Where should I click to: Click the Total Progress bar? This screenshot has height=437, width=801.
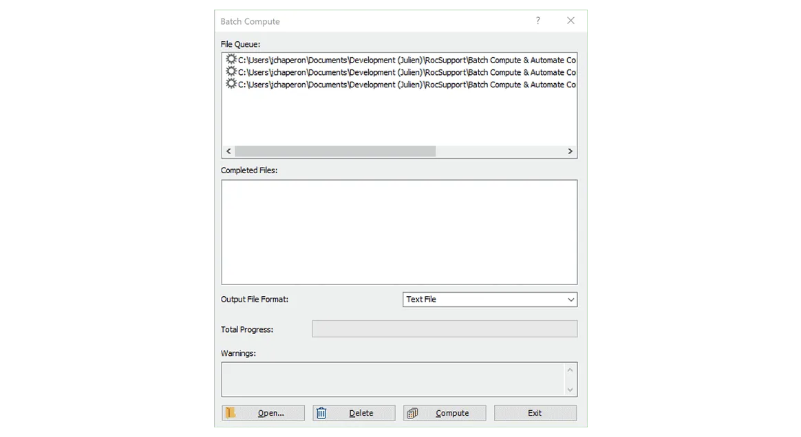[x=445, y=329]
